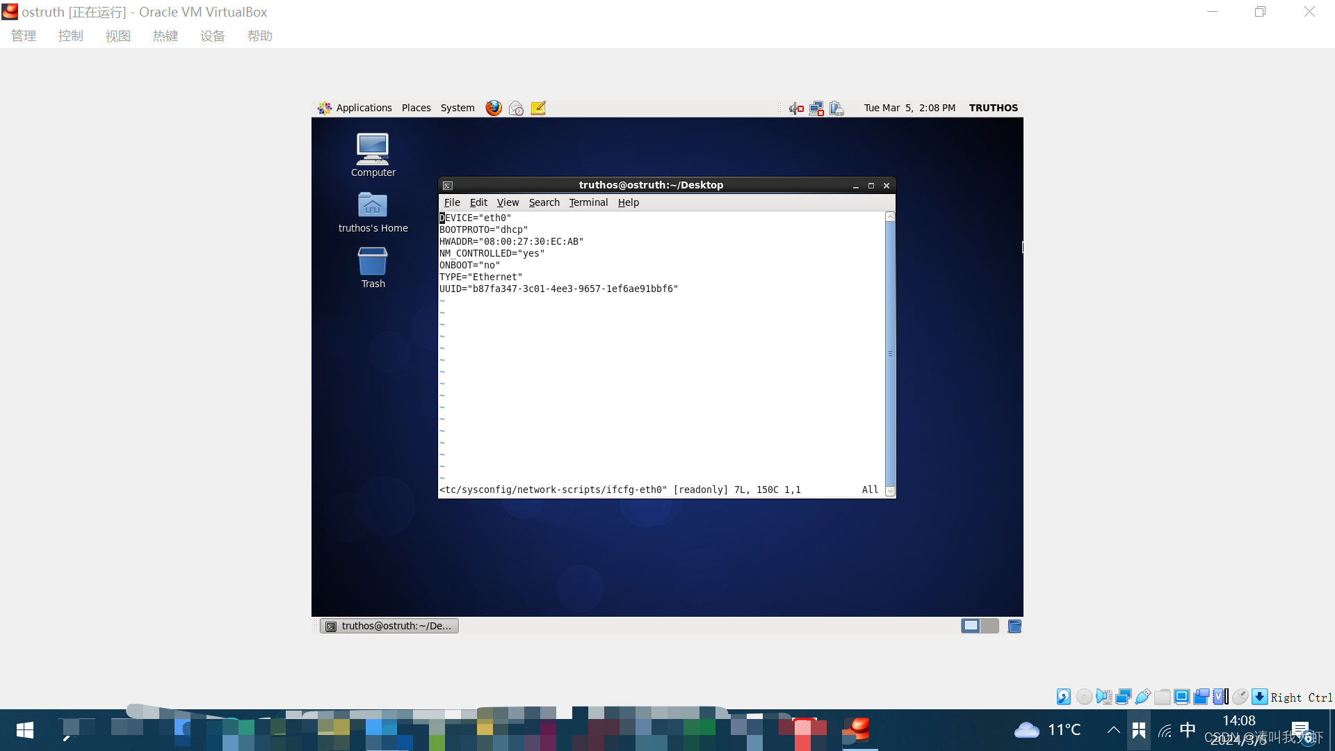Open the Applications menu
The width and height of the screenshot is (1335, 751).
(x=355, y=108)
